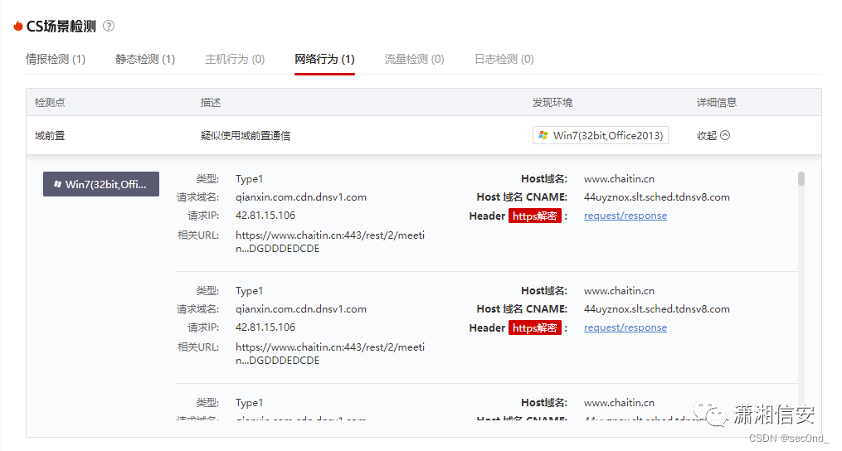The height and width of the screenshot is (451, 842).
Task: Click the first CNAME value 44uyznox.slt.sched.tdnsv8.com
Action: click(x=657, y=197)
